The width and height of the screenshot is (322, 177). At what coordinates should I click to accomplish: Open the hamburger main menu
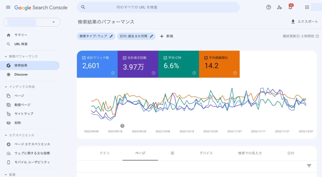click(8, 8)
